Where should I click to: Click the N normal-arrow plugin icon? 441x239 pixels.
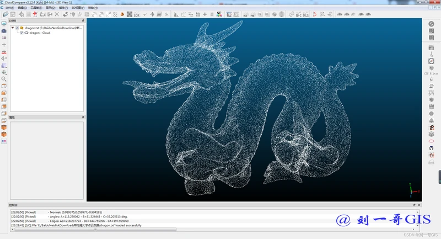(431, 79)
